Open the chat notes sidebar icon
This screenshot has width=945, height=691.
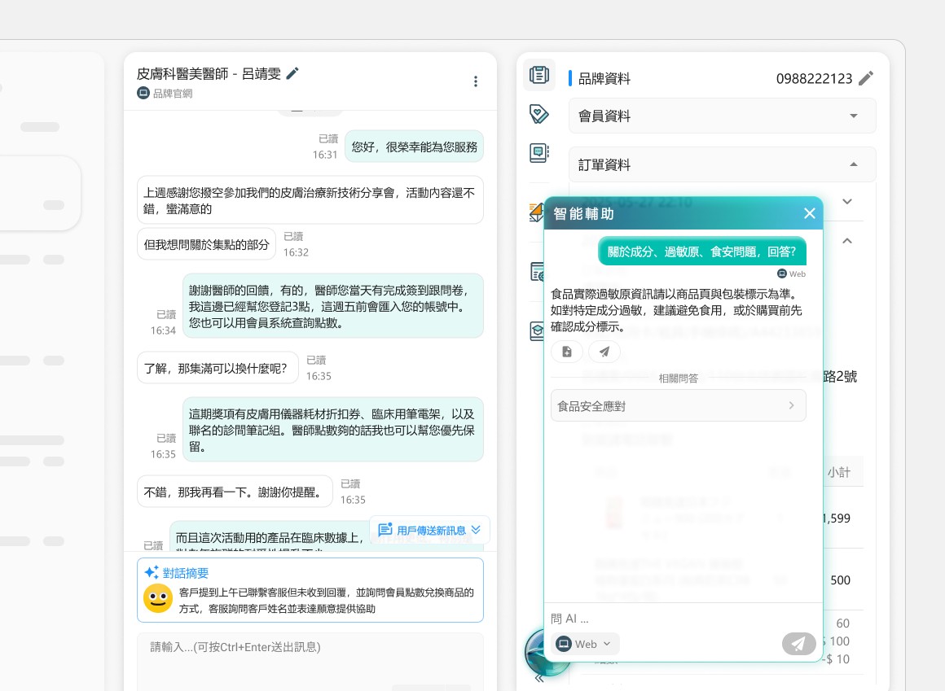point(538,152)
